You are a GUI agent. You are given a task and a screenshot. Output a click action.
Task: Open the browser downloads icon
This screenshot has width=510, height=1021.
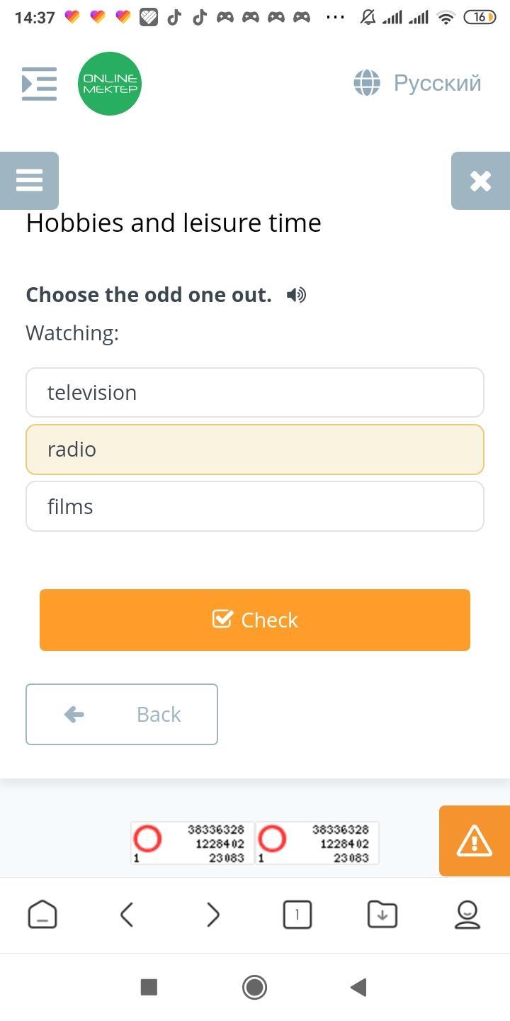(x=382, y=915)
